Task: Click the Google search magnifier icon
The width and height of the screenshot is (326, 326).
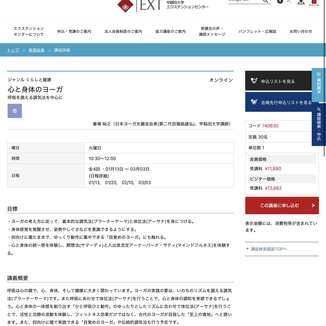Action: tap(266, 2)
